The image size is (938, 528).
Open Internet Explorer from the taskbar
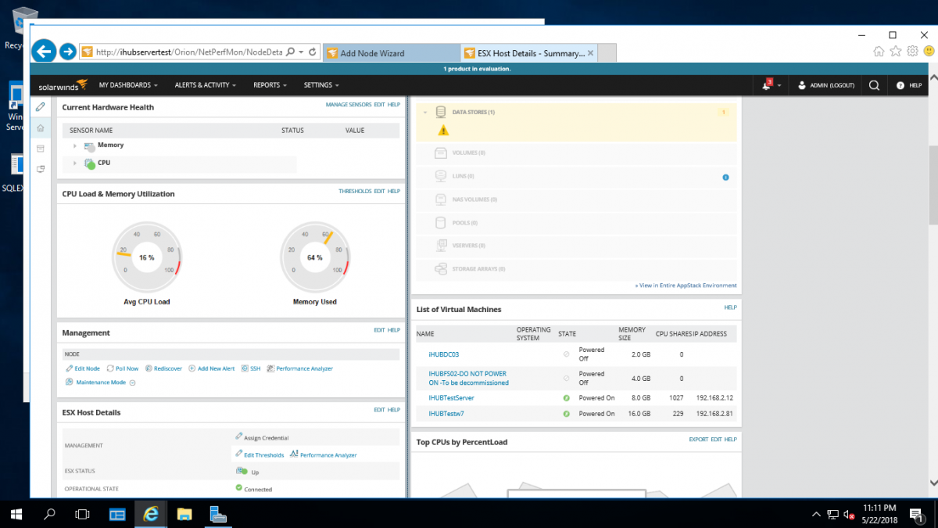point(151,514)
